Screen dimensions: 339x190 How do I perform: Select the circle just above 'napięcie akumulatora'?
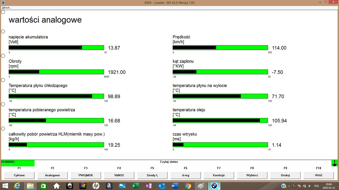3,31
